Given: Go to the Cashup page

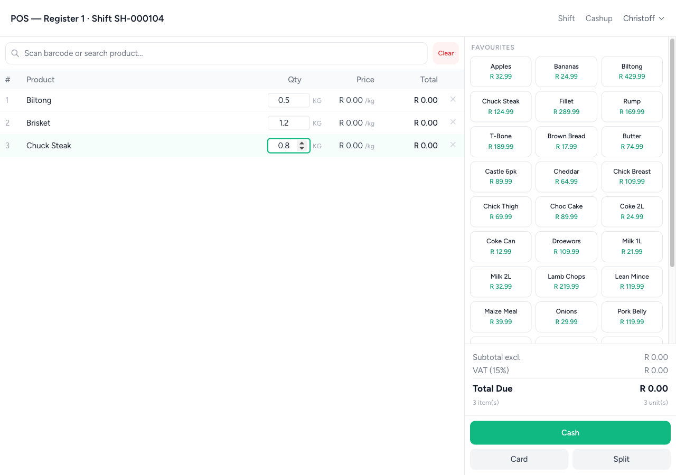Looking at the screenshot, I should pos(599,18).
